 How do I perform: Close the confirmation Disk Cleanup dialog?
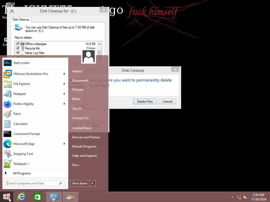pyautogui.click(x=175, y=69)
